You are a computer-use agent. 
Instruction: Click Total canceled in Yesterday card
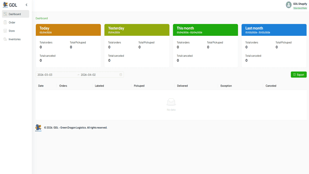coord(116,56)
